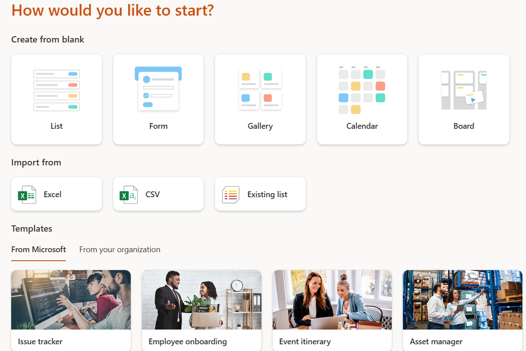Click the Excel file icon
This screenshot has height=351, width=526.
tap(27, 195)
